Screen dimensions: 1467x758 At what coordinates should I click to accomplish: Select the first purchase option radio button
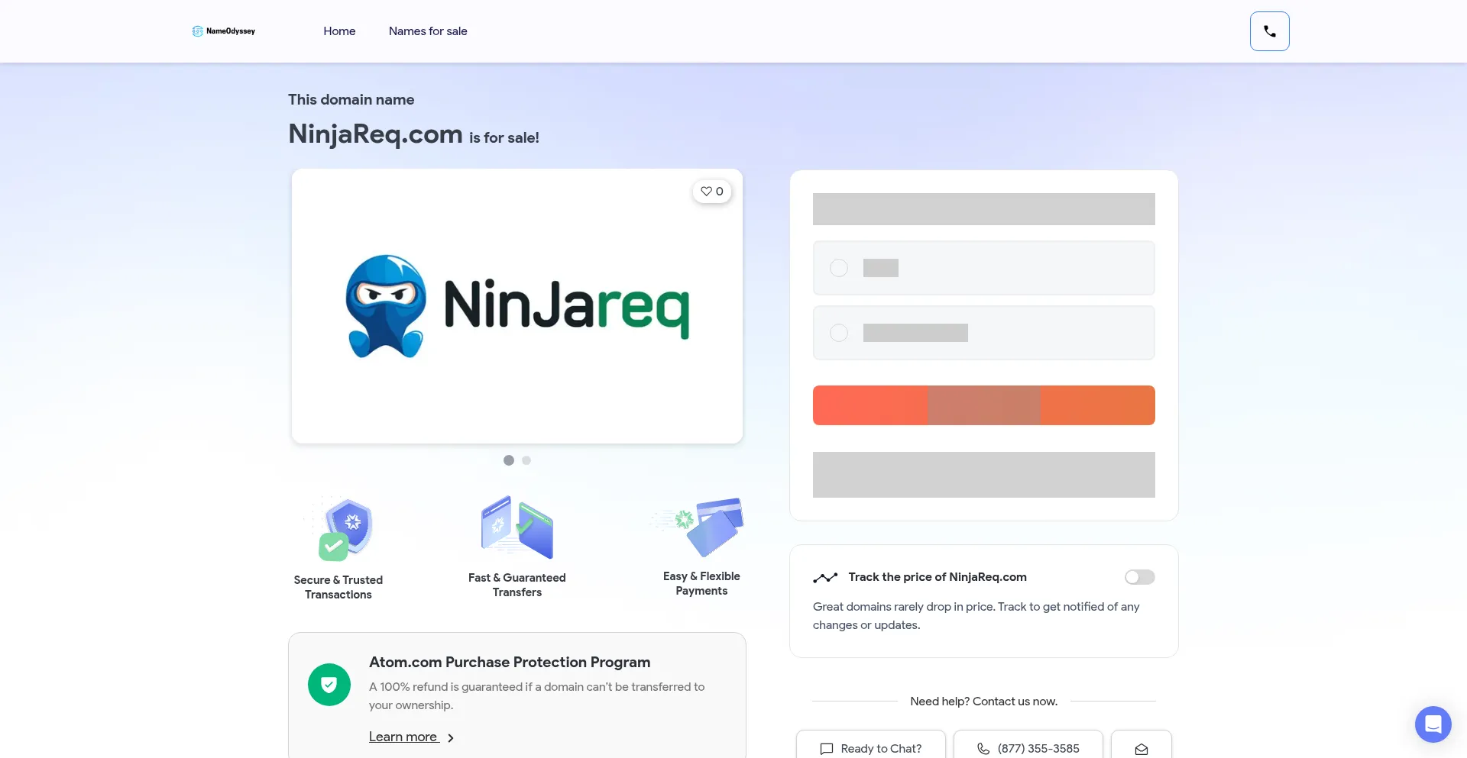click(839, 268)
